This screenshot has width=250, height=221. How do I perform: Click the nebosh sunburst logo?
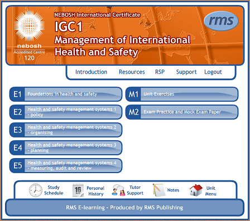[x=29, y=26]
